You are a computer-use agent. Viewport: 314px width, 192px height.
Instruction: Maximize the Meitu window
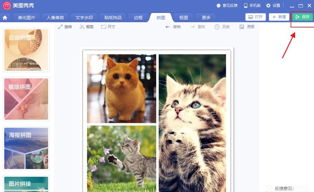[301, 6]
